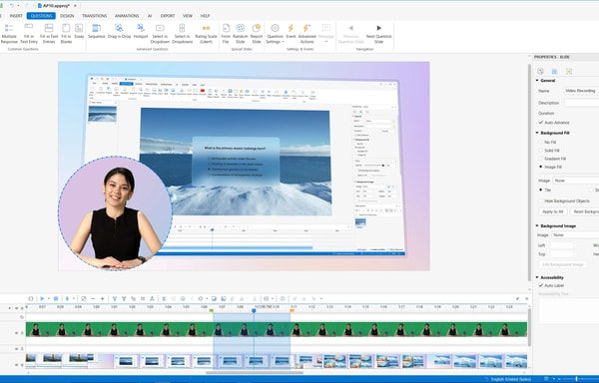
Task: Open the HELP ribbon tab
Action: click(x=205, y=16)
